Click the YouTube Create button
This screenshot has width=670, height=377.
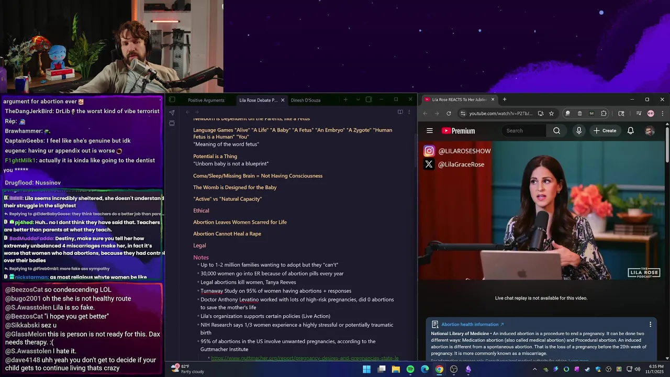[605, 130]
